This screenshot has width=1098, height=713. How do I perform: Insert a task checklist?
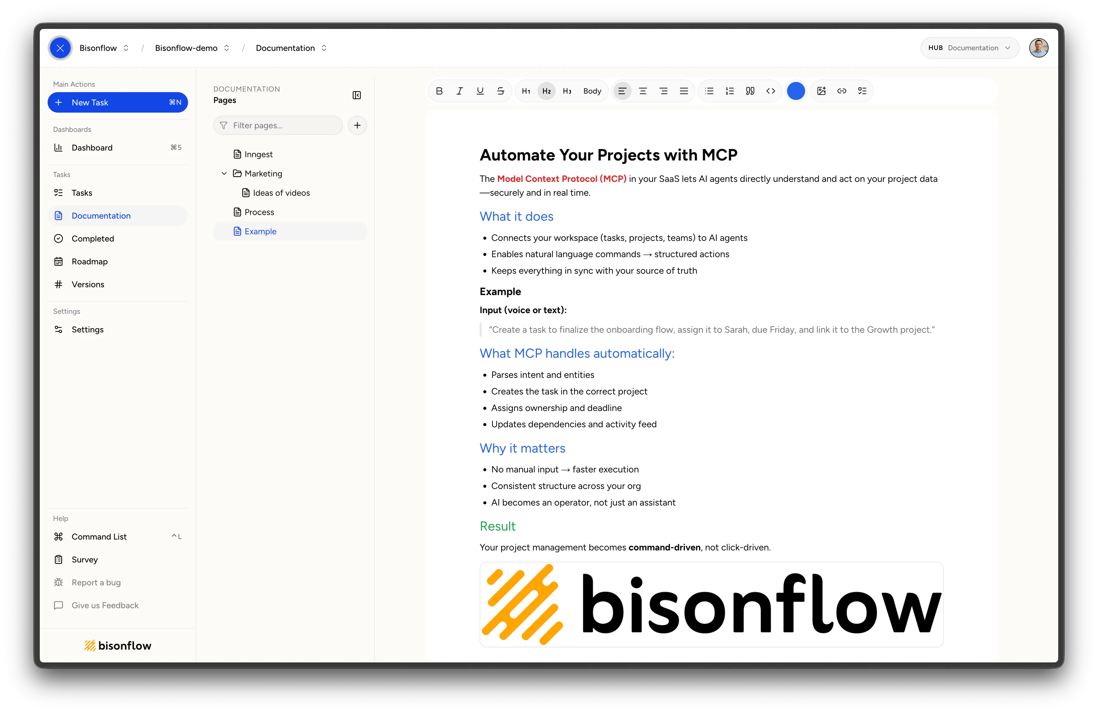(x=862, y=91)
